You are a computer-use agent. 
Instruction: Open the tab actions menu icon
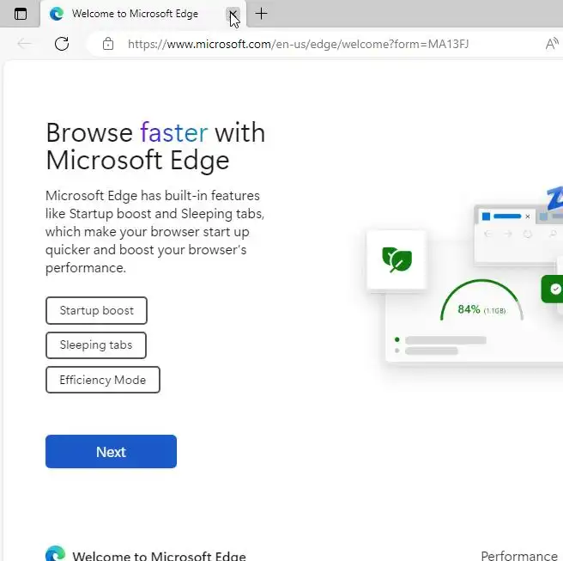21,14
